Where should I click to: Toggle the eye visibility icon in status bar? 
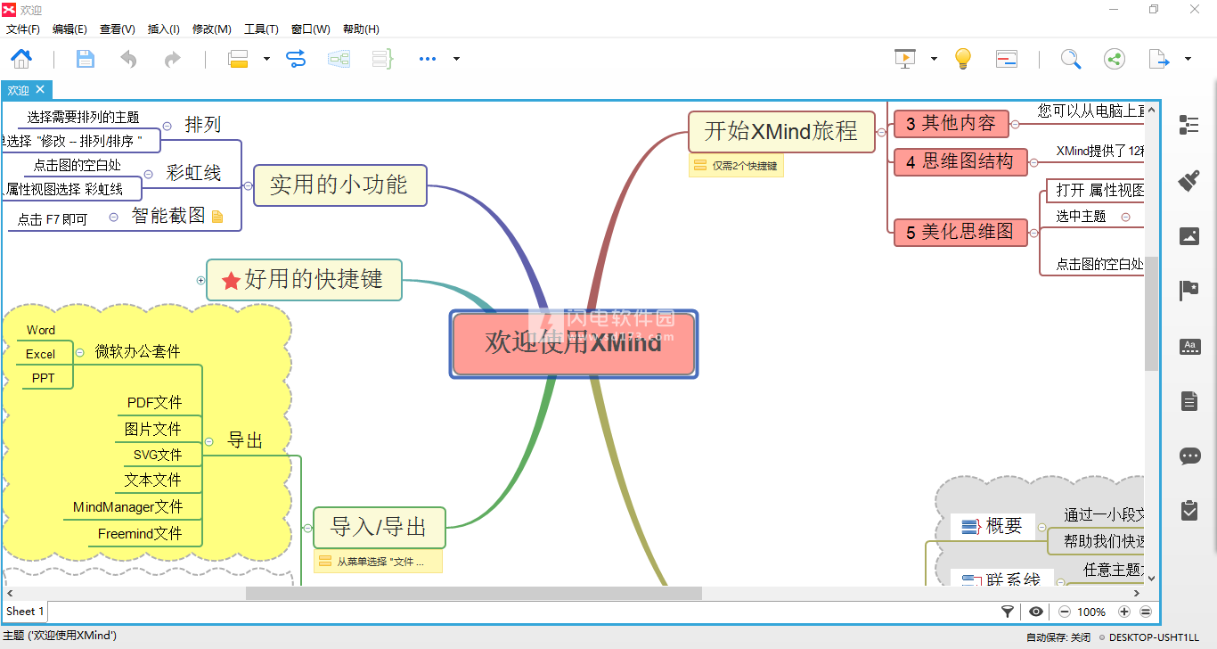(x=1036, y=612)
